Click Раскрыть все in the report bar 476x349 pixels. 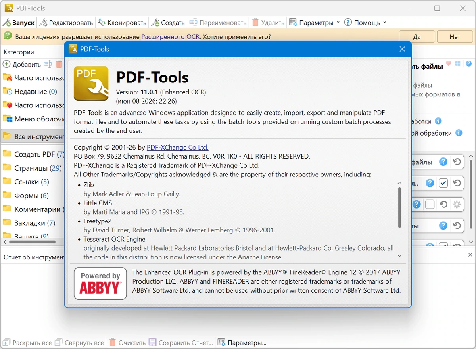[27, 343]
